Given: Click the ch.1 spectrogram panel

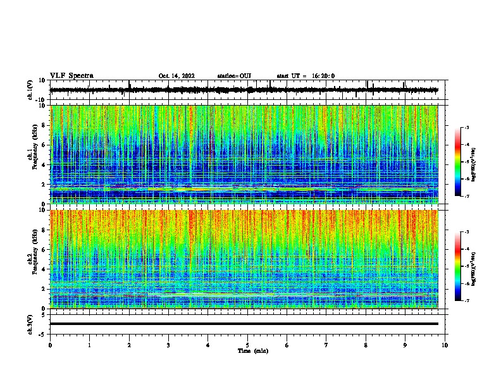Looking at the screenshot, I should pyautogui.click(x=244, y=154).
